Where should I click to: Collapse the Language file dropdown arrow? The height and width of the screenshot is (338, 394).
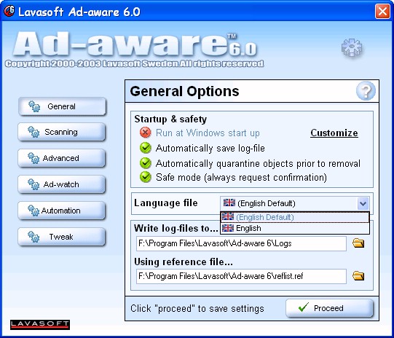[363, 203]
